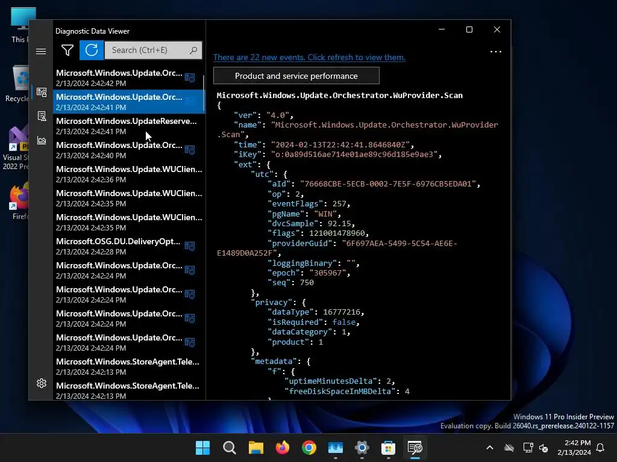Click Diagnostic Data Viewer taskbar icon
This screenshot has height=462, width=617.
[x=415, y=448]
